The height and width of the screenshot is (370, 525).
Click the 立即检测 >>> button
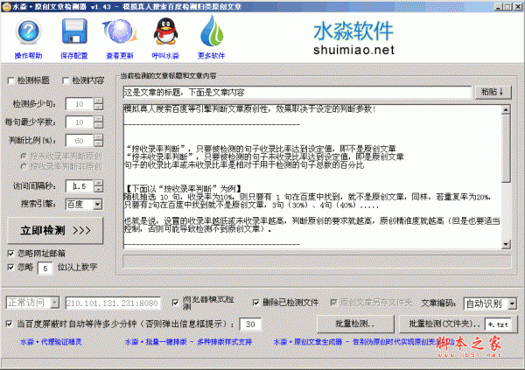pos(55,230)
